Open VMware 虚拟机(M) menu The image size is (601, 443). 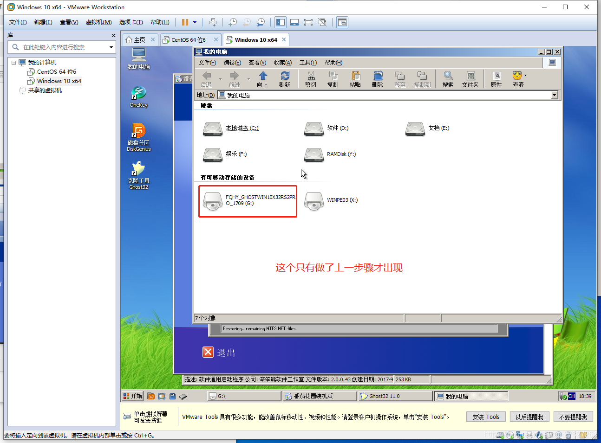98,22
